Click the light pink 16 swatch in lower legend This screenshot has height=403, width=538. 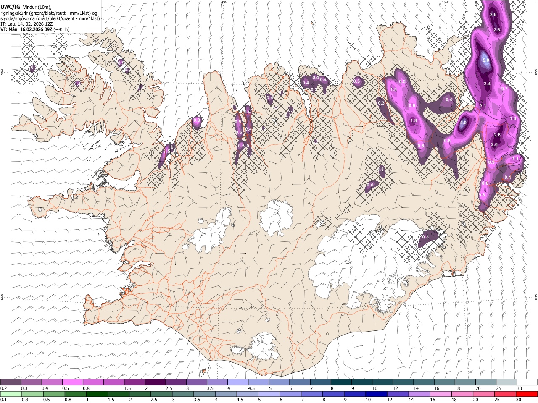click(x=441, y=394)
